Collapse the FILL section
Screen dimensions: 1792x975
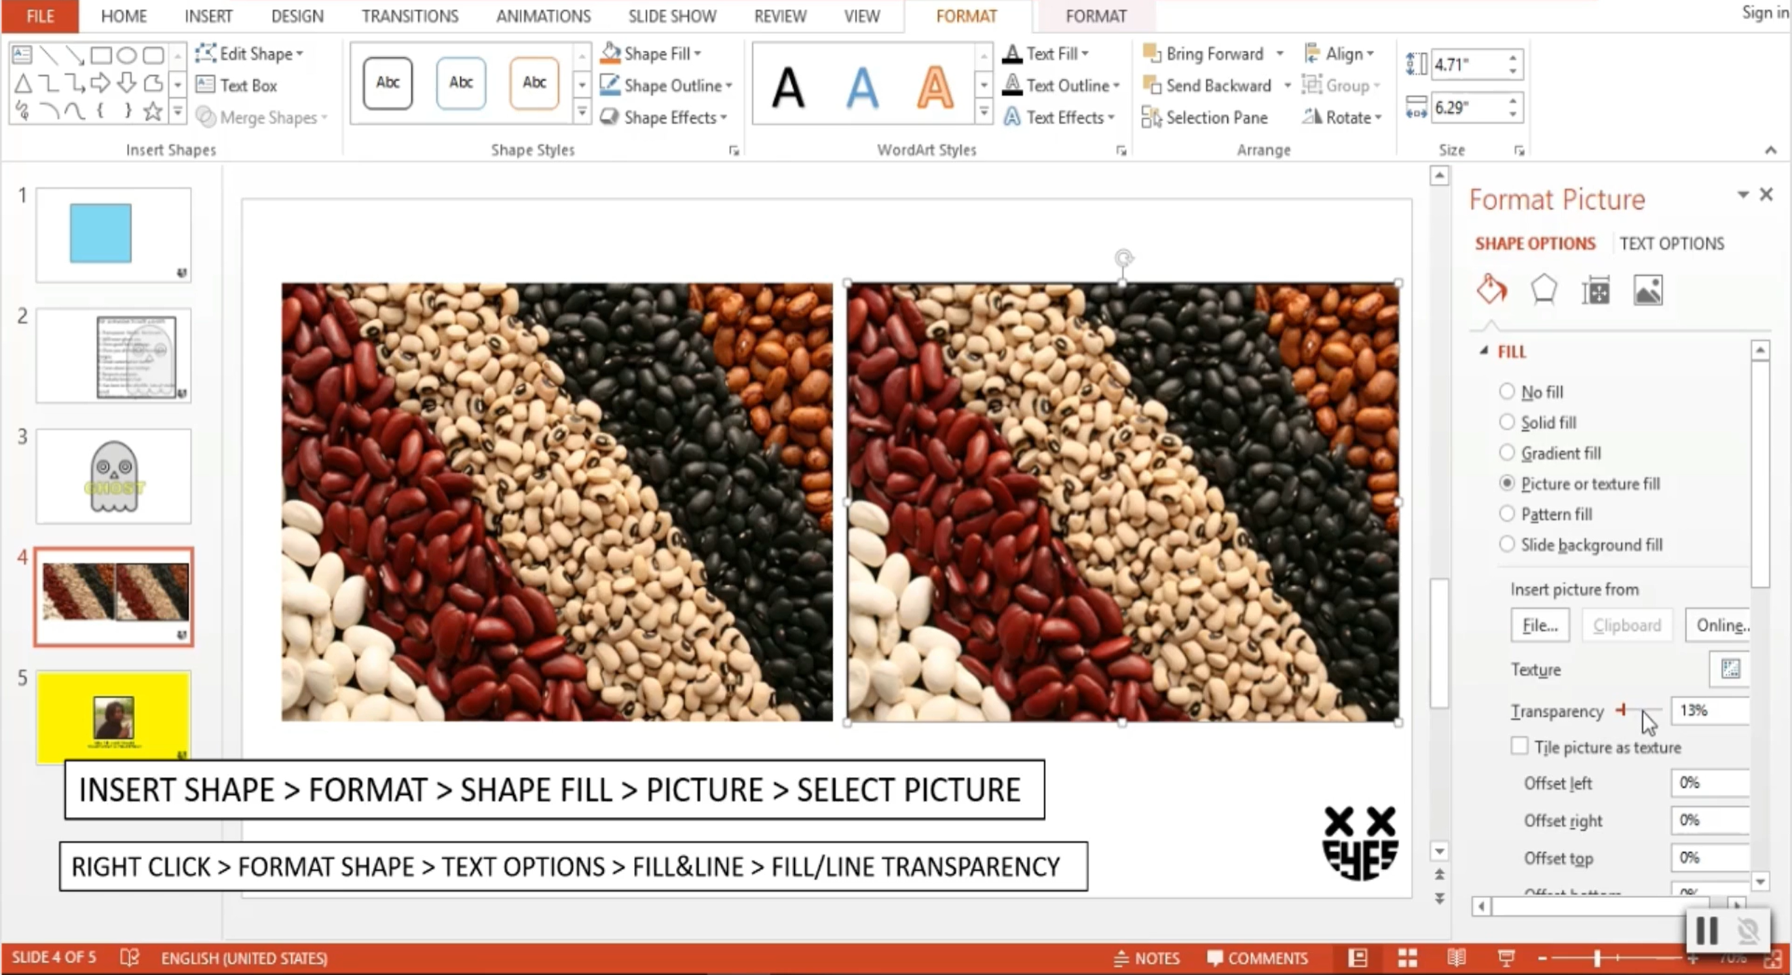1483,351
